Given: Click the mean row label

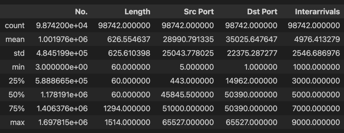Looking at the screenshot, I should [15, 40].
